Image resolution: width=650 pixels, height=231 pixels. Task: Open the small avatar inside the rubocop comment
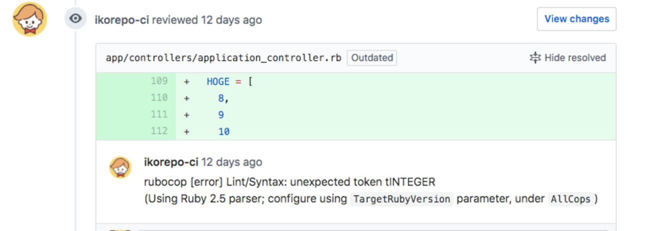(120, 167)
